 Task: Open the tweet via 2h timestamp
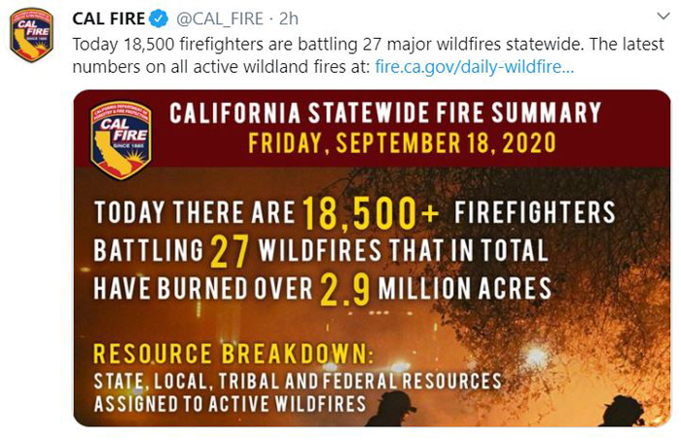point(289,18)
